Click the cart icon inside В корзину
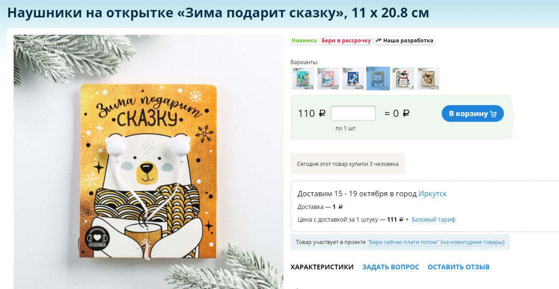 (x=493, y=114)
